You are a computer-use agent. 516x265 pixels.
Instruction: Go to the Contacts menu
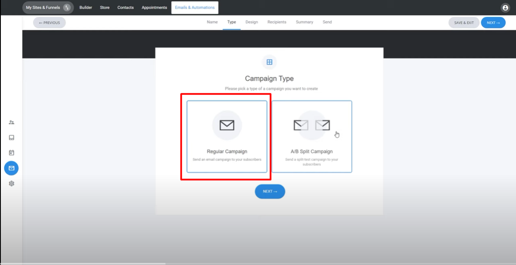(x=126, y=8)
